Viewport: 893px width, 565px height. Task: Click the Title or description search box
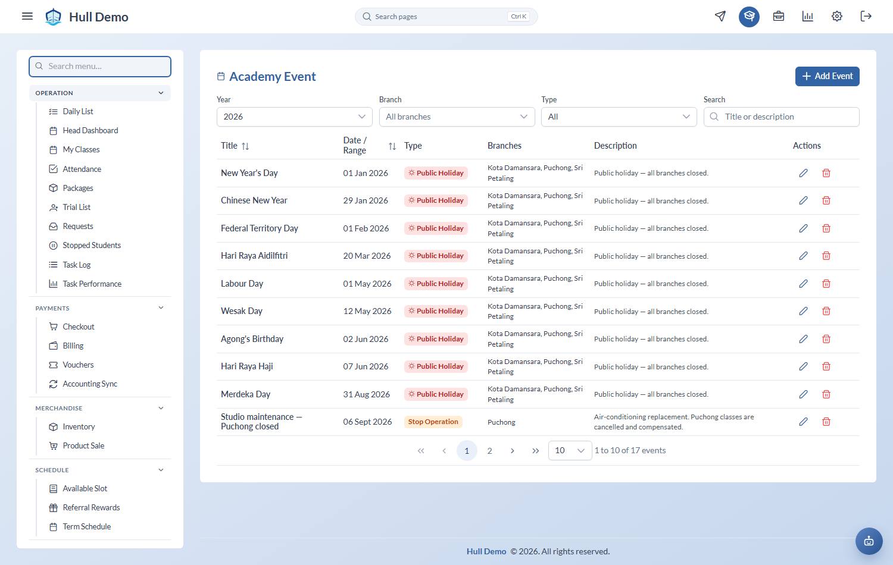(782, 117)
